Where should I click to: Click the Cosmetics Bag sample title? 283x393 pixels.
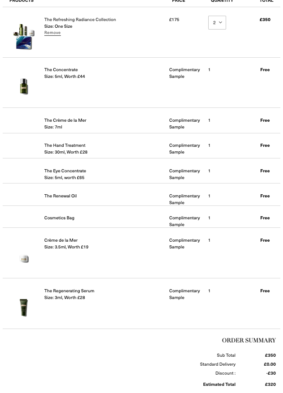(x=59, y=218)
